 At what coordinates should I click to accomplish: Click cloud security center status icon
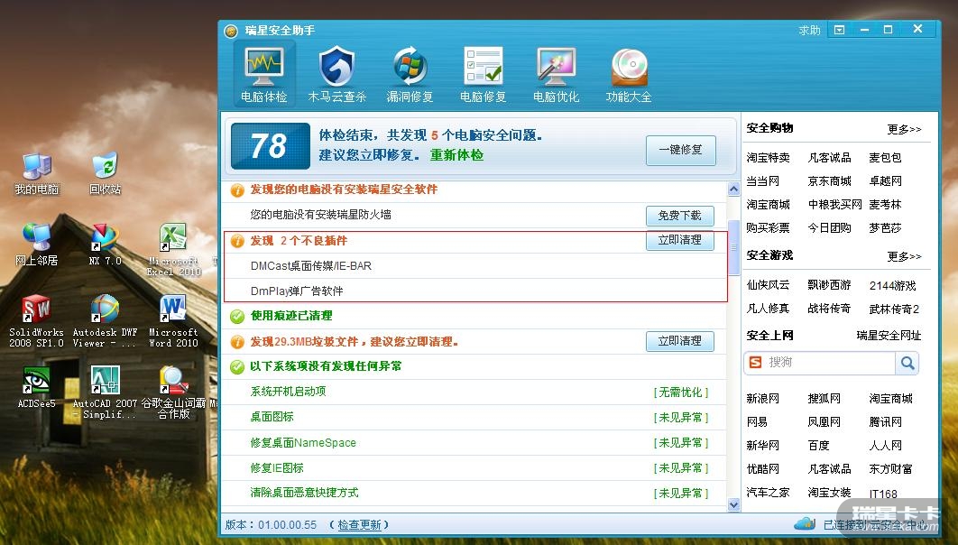(805, 523)
